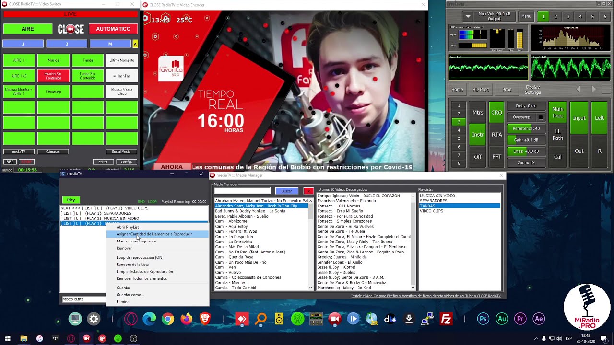
Task: Open the blue play-button app in dock
Action: click(x=353, y=319)
